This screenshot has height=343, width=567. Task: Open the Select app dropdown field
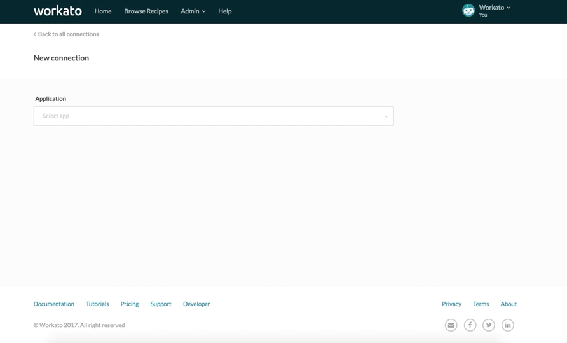point(214,116)
